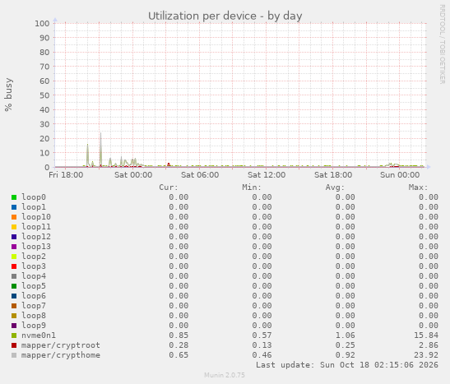Click the Sun 00:00 time axis label
Viewport: 450px width, 384px height.
[400, 175]
